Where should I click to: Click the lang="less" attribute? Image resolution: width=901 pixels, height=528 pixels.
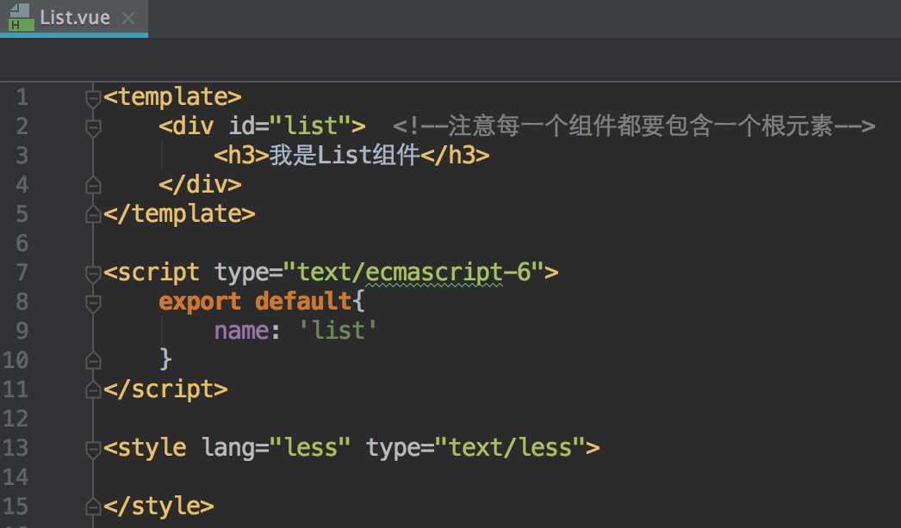coord(276,448)
